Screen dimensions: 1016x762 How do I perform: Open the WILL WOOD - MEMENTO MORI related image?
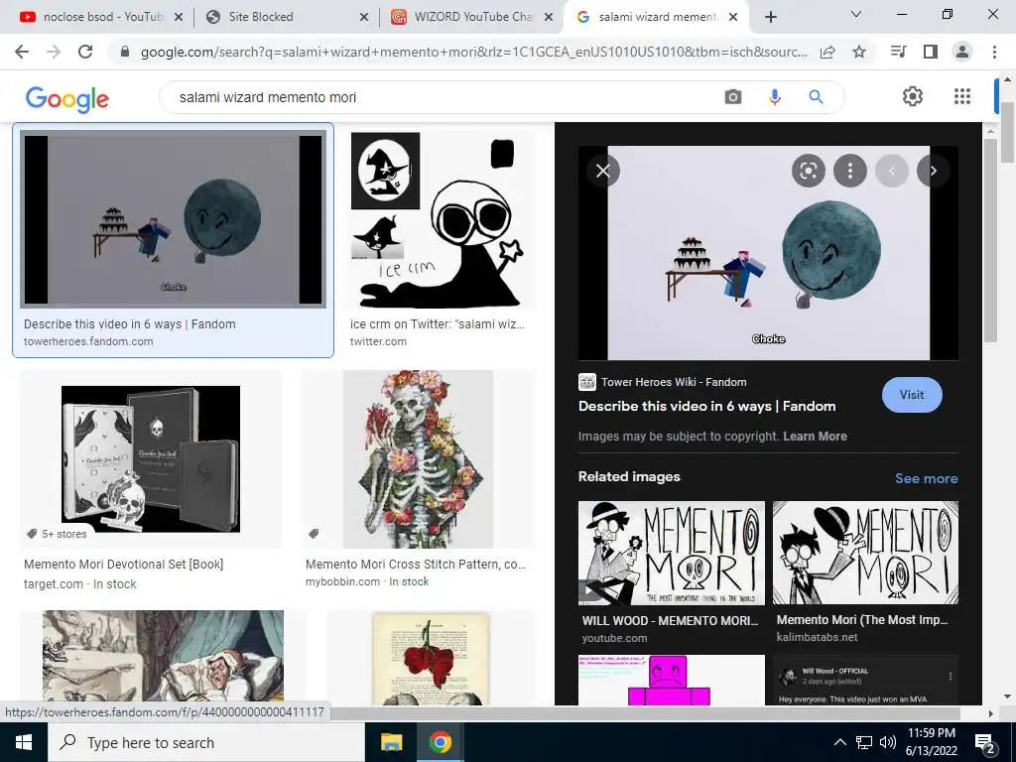672,553
